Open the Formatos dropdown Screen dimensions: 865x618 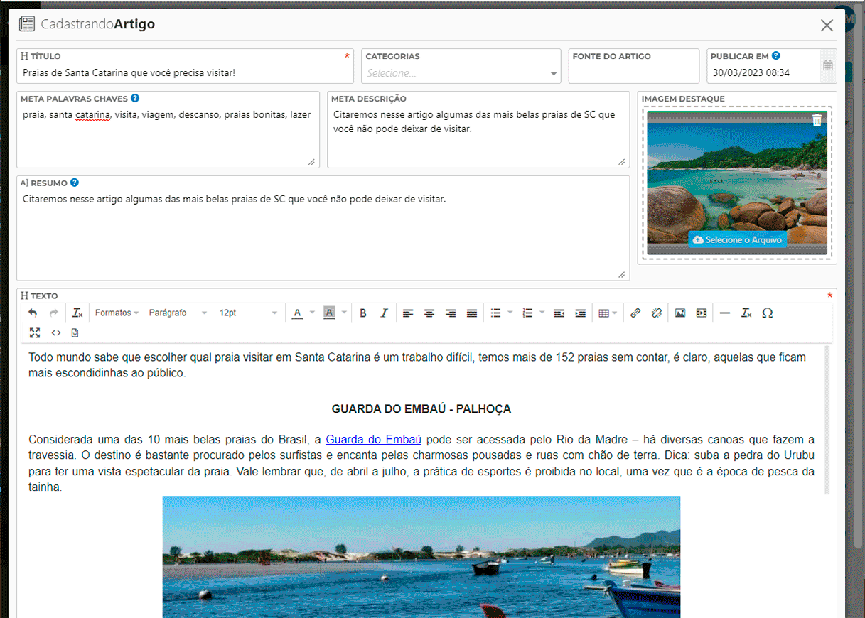coord(117,313)
